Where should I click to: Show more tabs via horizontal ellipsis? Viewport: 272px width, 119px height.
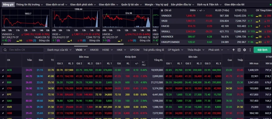(228, 50)
